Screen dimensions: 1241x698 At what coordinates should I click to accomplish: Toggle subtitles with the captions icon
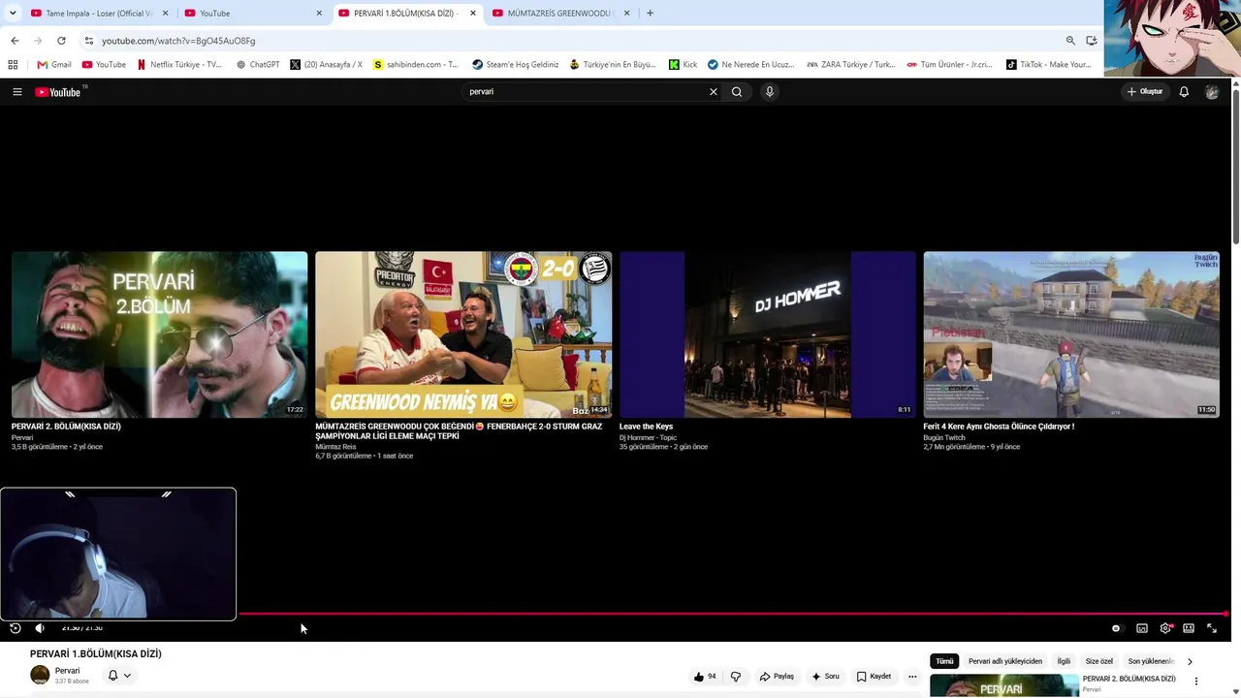pyautogui.click(x=1142, y=628)
